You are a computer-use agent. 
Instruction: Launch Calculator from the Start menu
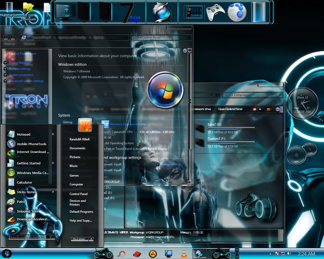(24, 183)
